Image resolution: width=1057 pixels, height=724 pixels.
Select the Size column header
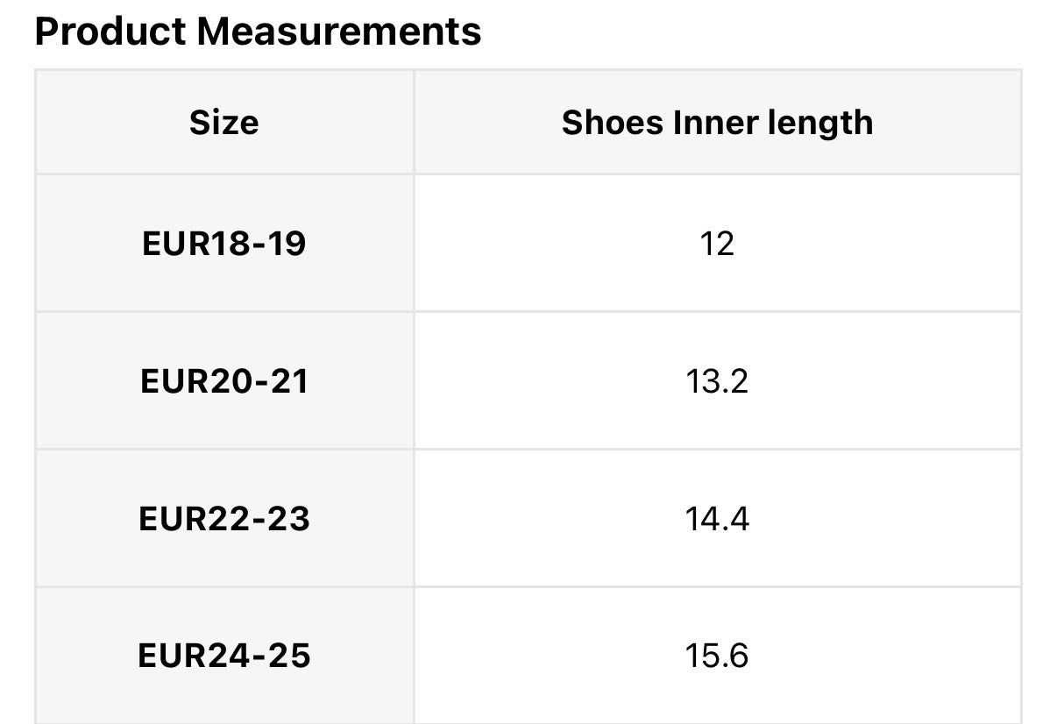coord(223,123)
